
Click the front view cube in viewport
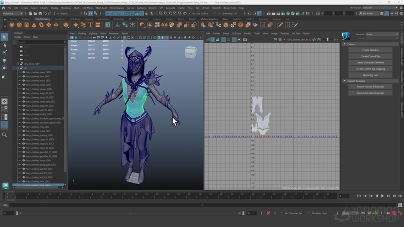(x=190, y=52)
